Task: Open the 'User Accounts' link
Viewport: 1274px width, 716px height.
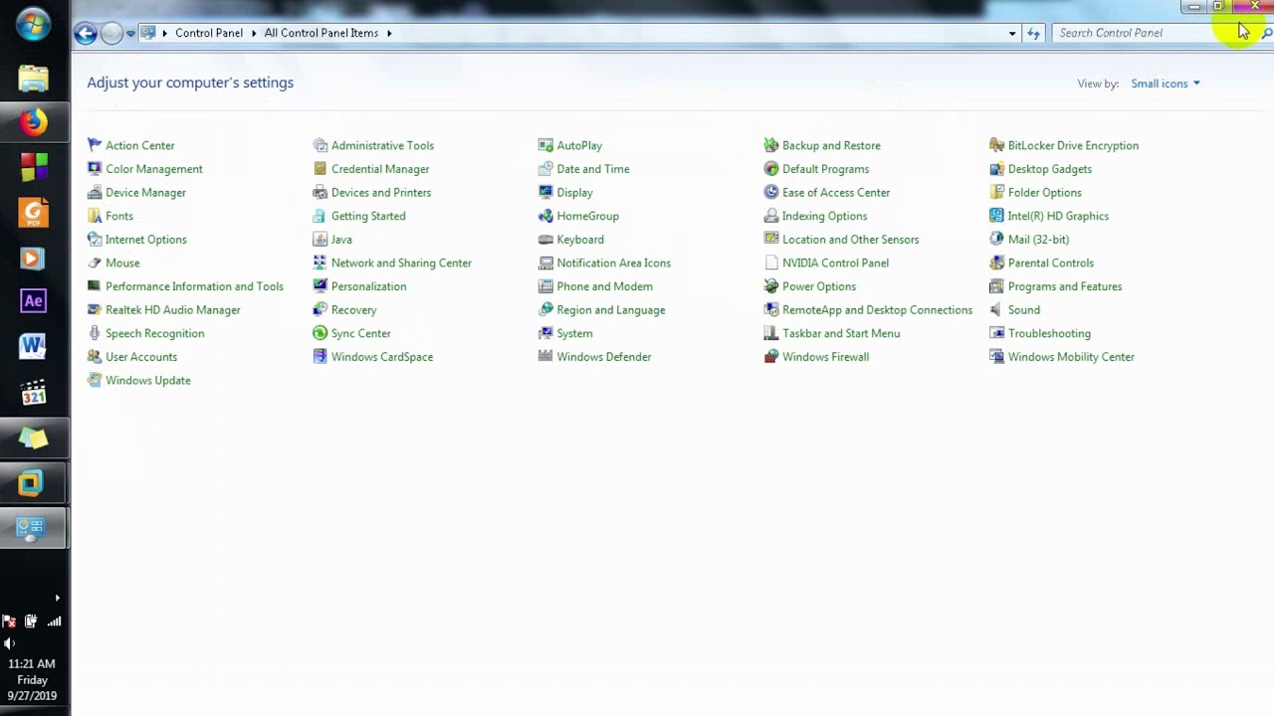Action: [x=141, y=357]
